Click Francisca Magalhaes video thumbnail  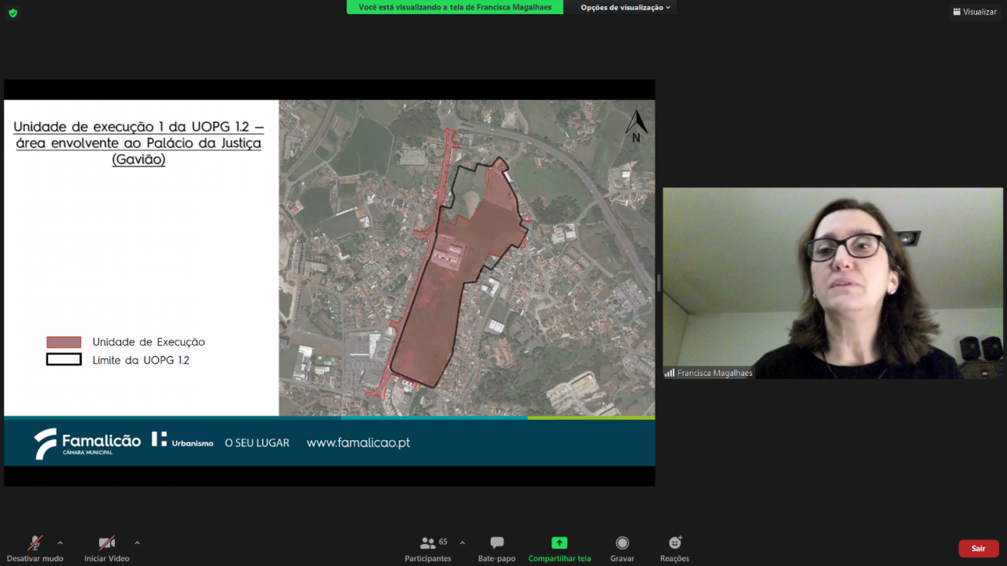pos(832,283)
